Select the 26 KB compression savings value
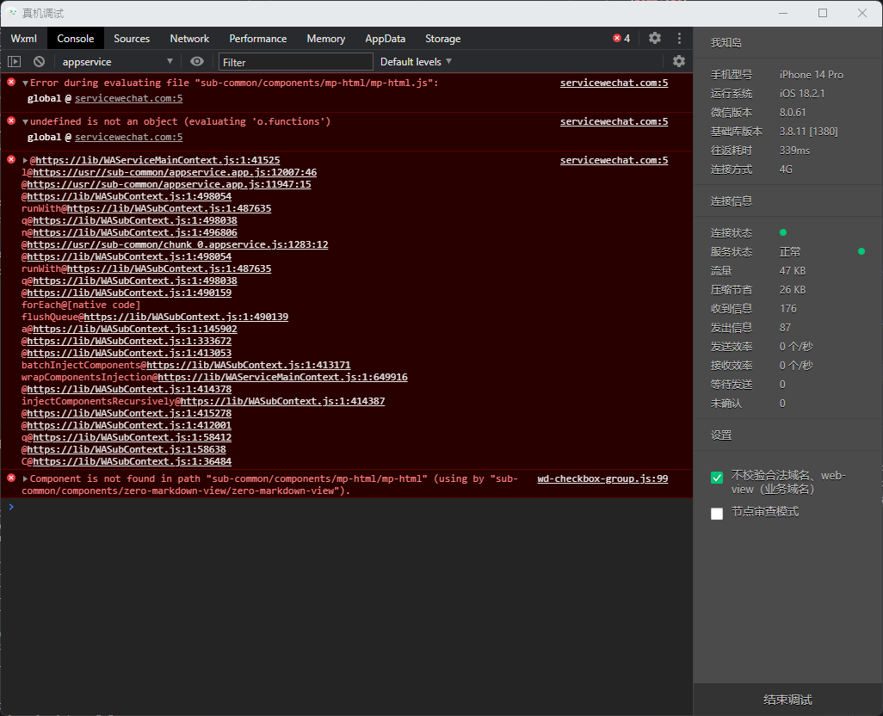 click(x=793, y=290)
